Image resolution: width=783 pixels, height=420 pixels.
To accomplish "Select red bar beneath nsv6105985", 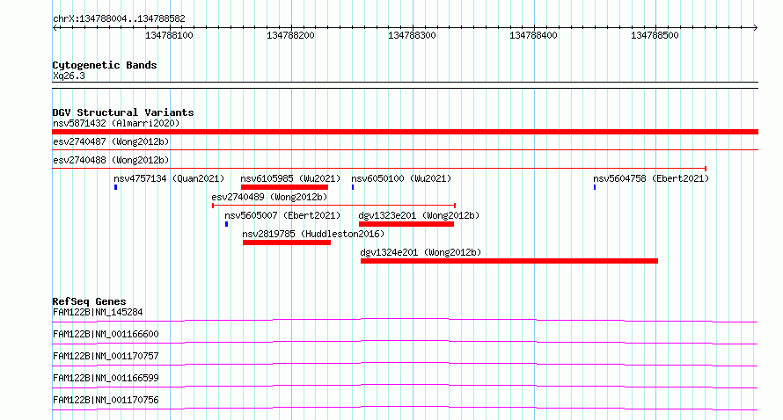I will tap(284, 187).
